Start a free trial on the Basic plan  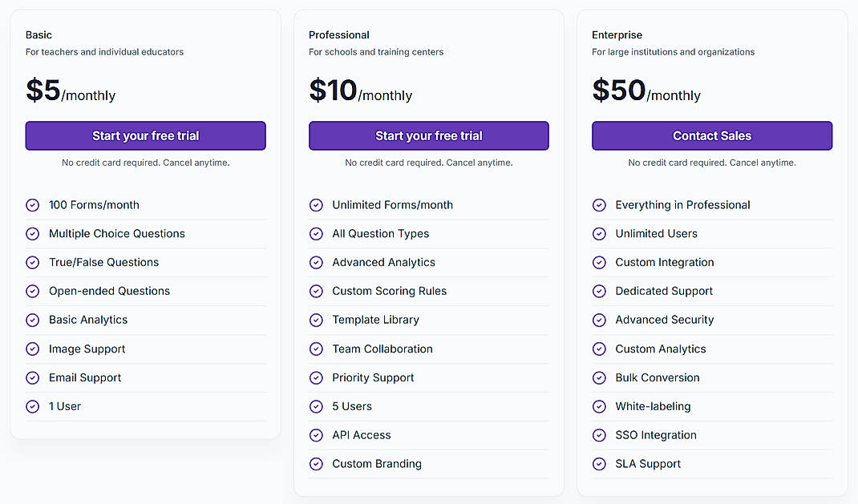(x=145, y=135)
